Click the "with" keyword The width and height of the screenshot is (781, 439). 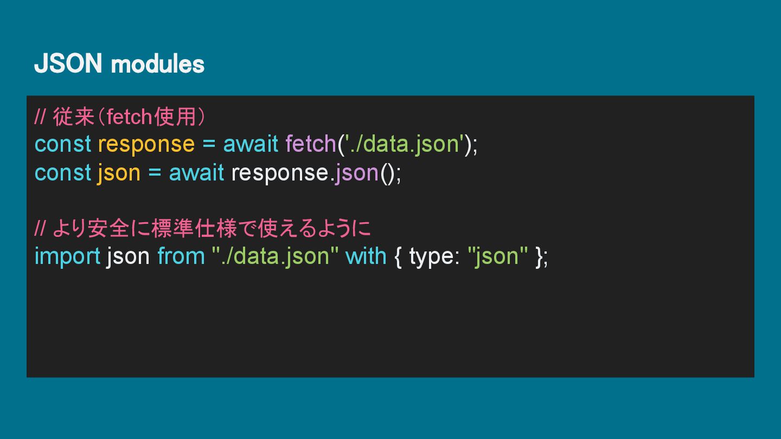point(366,256)
